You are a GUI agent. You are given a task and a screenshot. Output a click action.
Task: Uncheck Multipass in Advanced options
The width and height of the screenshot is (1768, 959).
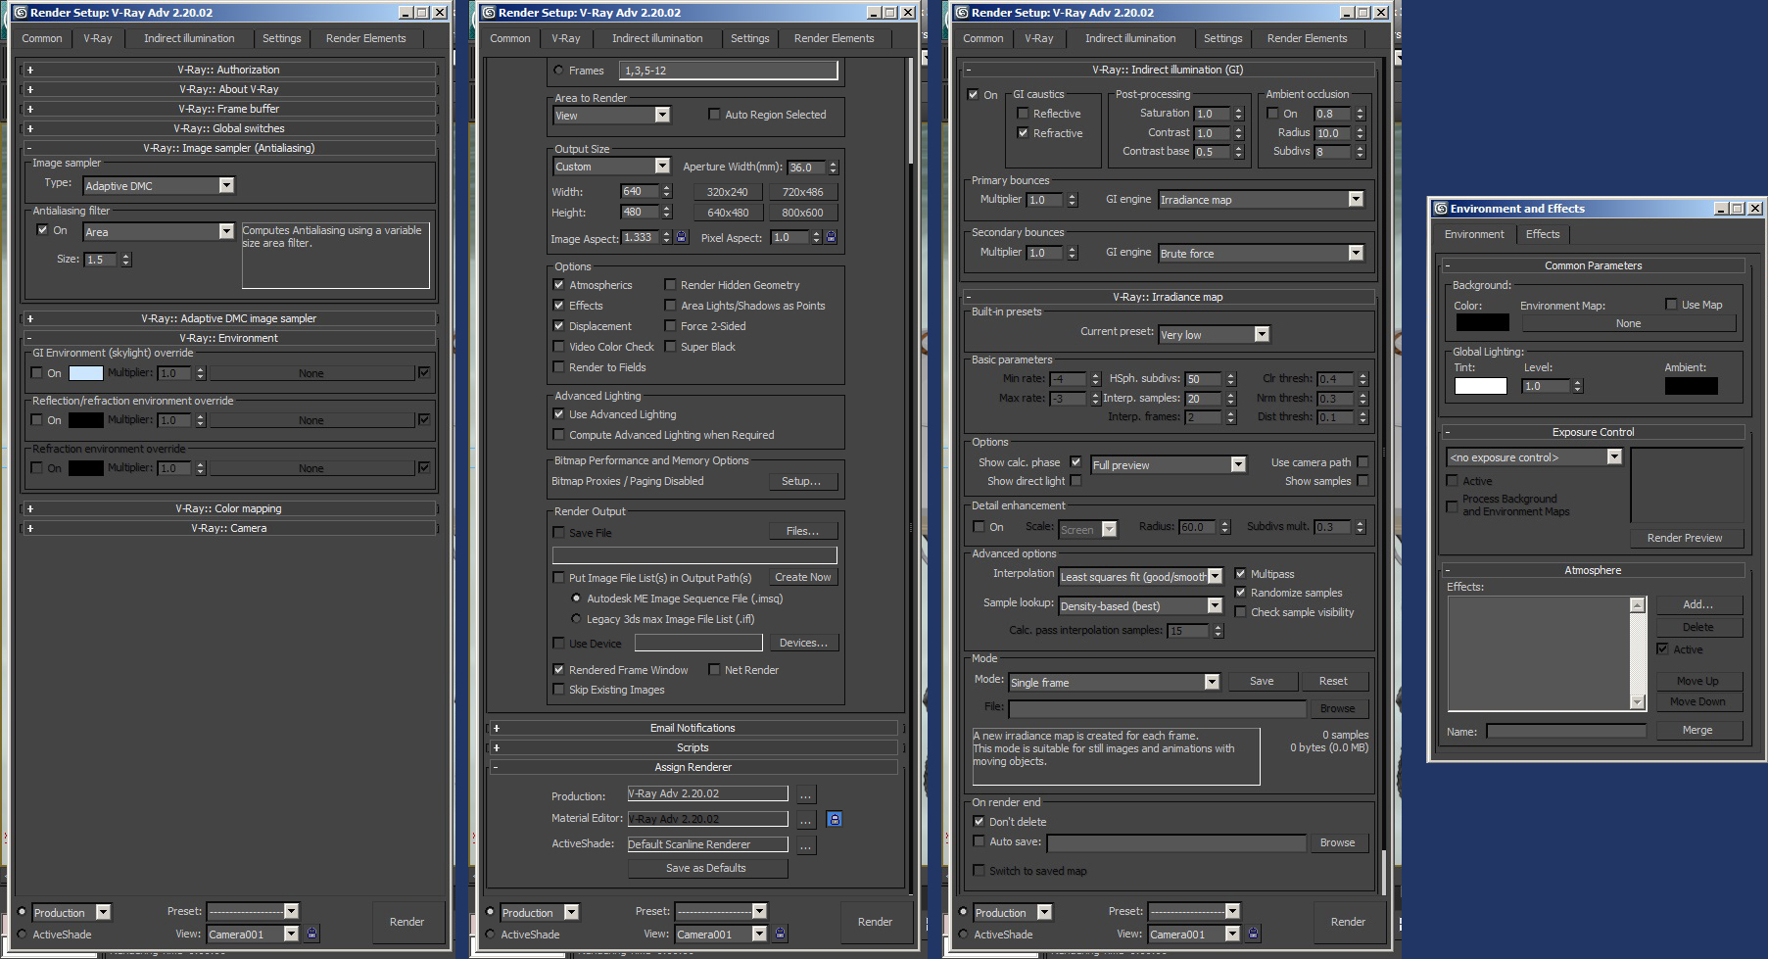(x=1240, y=574)
